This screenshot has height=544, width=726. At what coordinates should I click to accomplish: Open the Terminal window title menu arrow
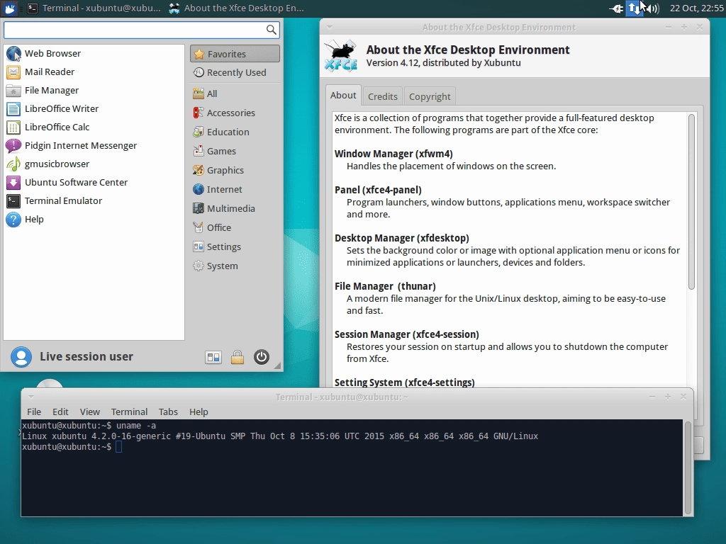tap(31, 397)
